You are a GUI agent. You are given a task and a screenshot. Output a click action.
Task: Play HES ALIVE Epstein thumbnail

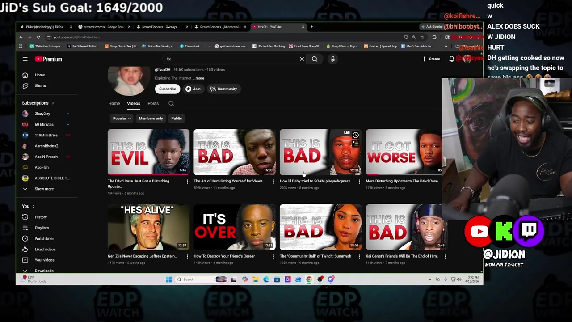click(148, 227)
